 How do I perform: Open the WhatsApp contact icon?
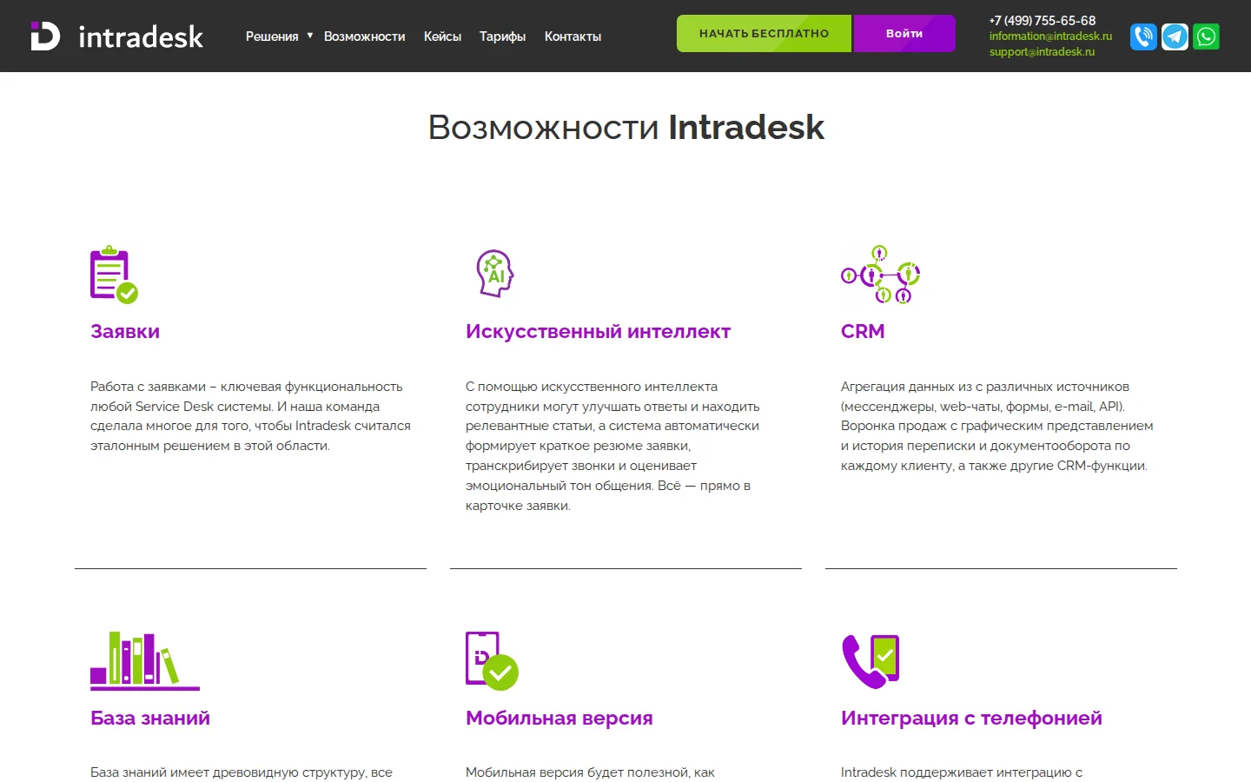point(1206,36)
